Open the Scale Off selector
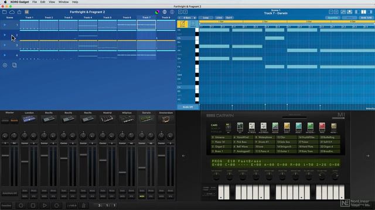 click(187, 107)
